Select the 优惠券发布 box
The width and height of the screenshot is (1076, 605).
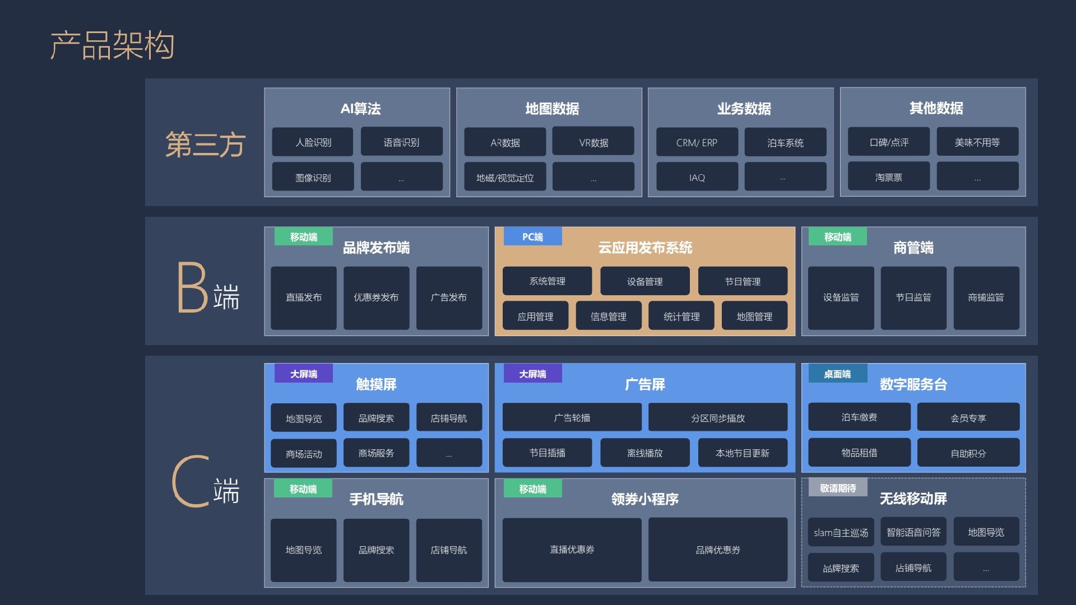[376, 297]
